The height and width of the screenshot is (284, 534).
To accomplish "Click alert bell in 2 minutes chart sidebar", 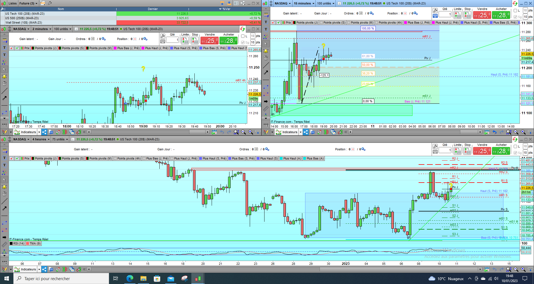I will 4,76.
